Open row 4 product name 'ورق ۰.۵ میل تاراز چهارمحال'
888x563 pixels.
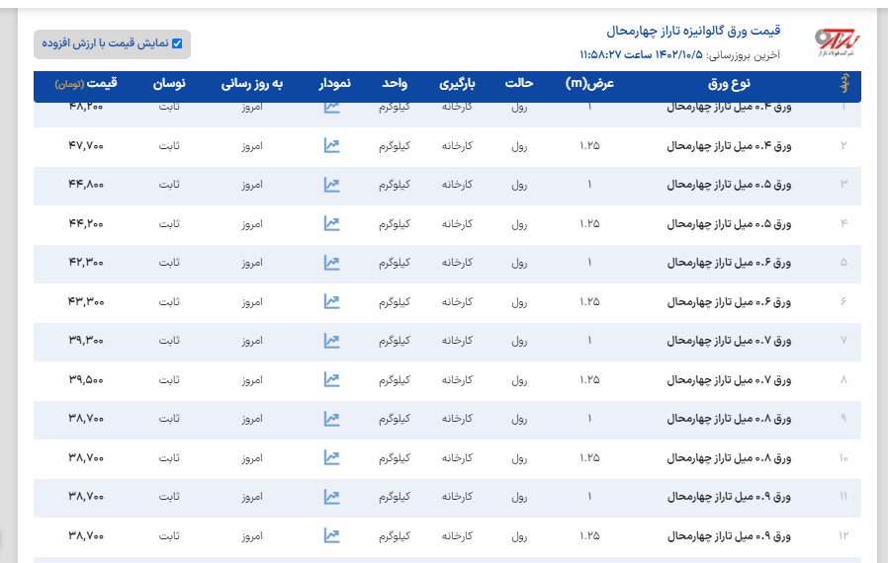(729, 223)
